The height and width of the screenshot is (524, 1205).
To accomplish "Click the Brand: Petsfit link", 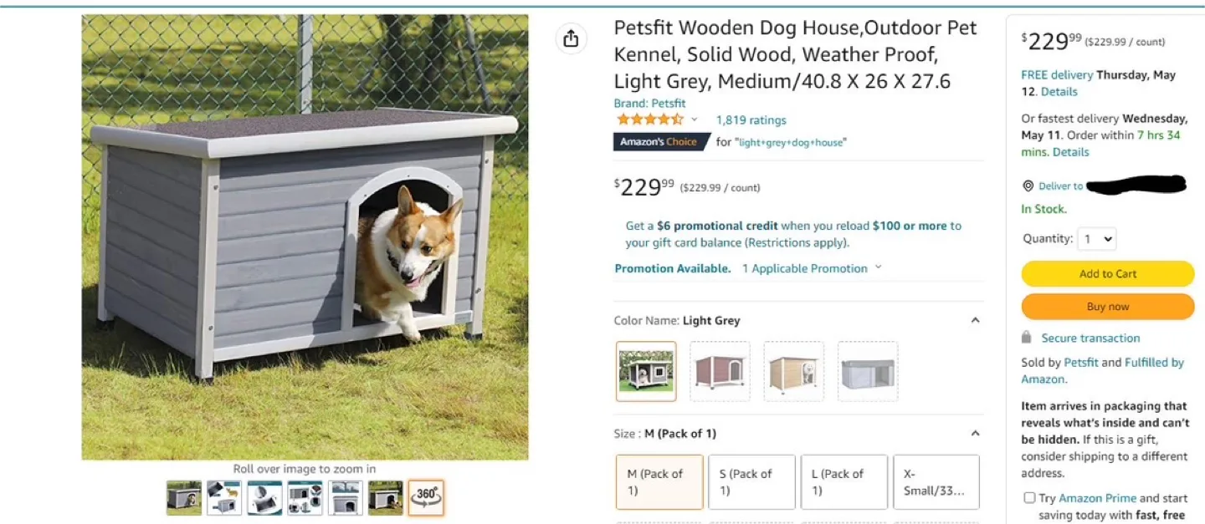I will [x=650, y=103].
